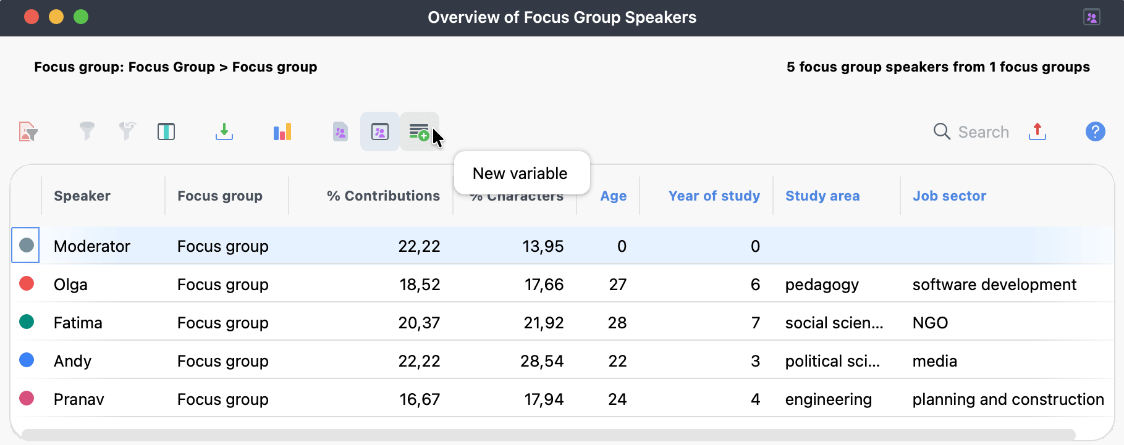Click Olga's contributions value 18,52

coord(420,285)
